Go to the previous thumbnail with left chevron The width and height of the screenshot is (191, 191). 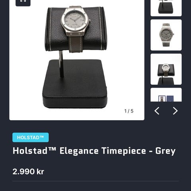tap(157, 111)
